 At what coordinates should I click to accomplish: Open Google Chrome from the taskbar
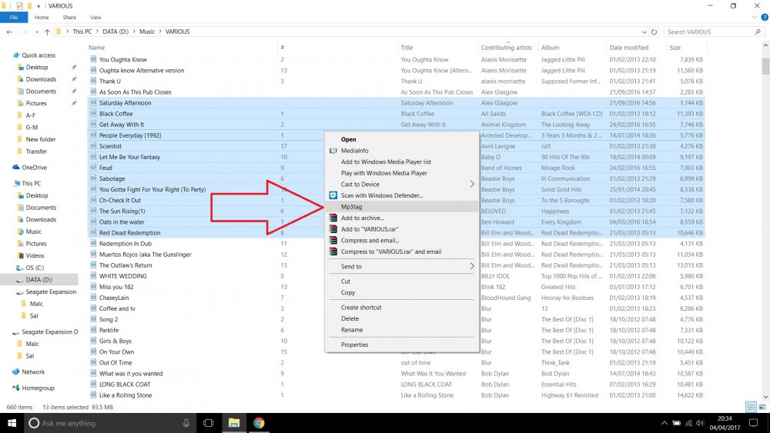click(x=259, y=423)
